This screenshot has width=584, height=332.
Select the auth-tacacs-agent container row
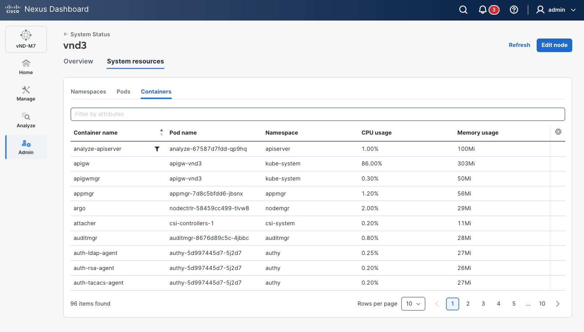[x=318, y=283]
